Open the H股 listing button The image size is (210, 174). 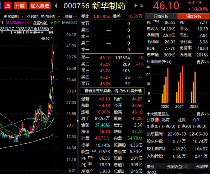coord(20,6)
